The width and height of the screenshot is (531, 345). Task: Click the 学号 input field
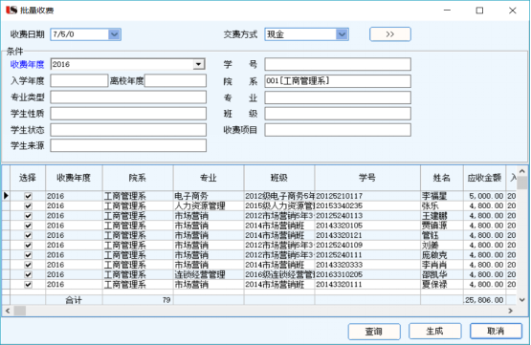click(338, 64)
